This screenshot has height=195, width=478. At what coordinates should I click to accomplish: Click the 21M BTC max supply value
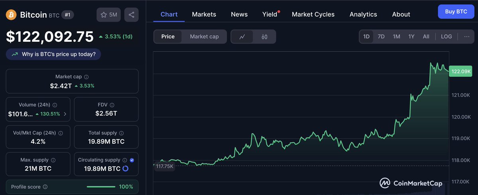pyautogui.click(x=38, y=168)
